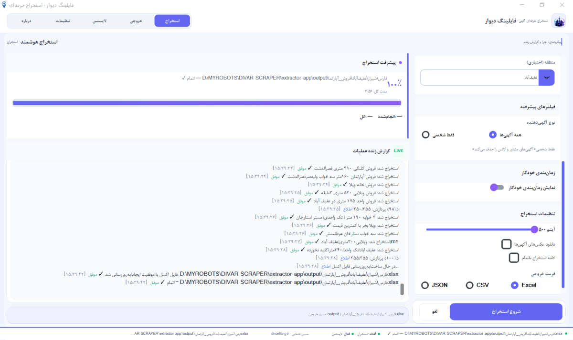Select the همه آگهی‌ها radio option

(x=506, y=135)
